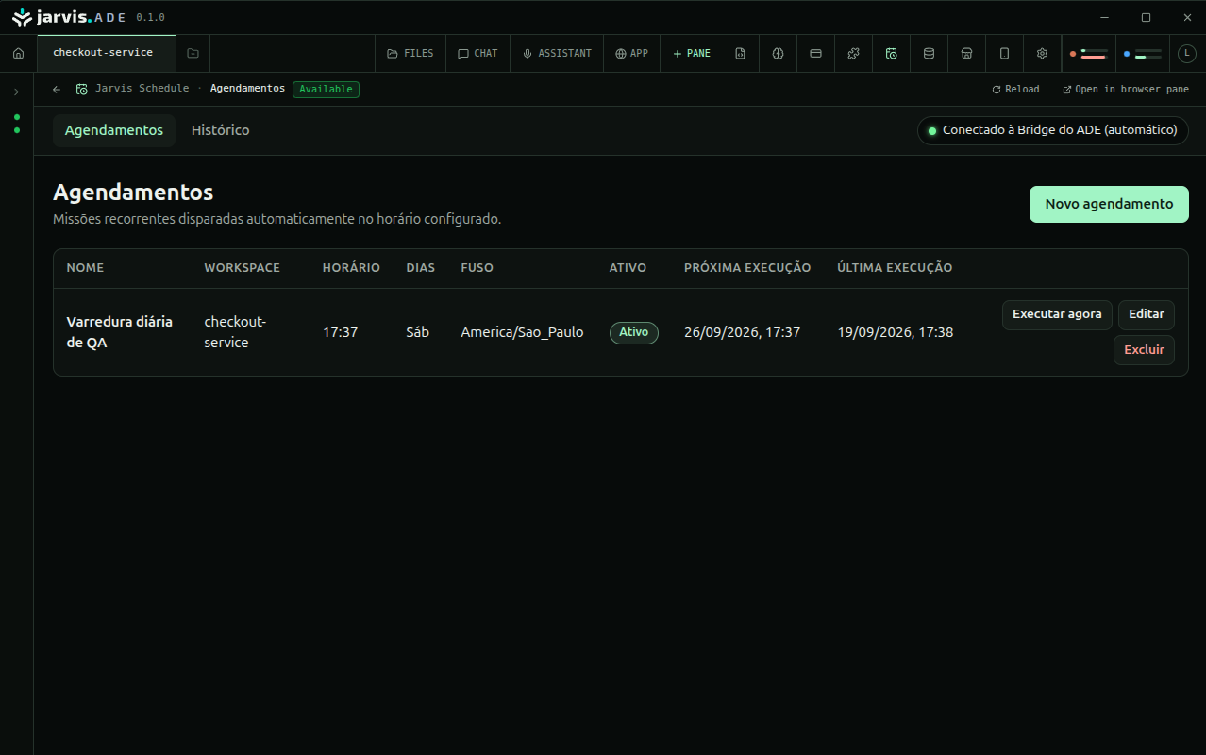
Task: Click the 17:37 horário cell
Action: (x=340, y=332)
